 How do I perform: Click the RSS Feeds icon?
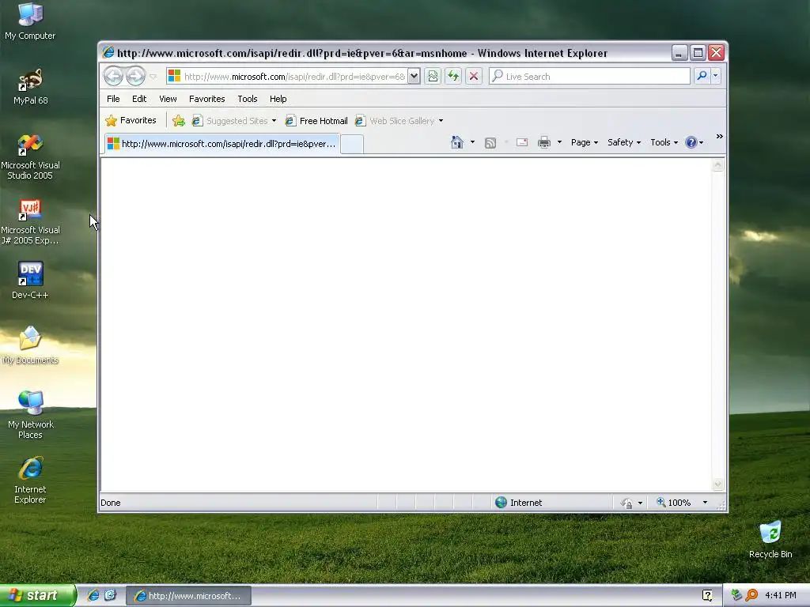[490, 143]
